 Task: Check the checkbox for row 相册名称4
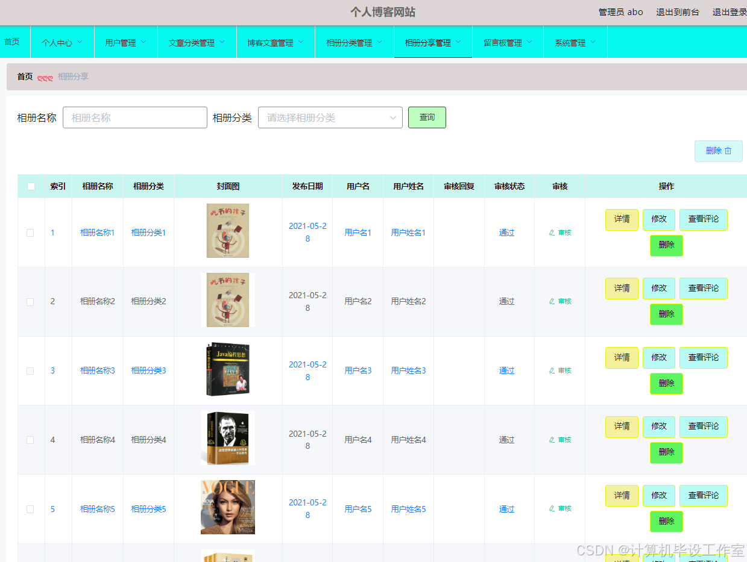[x=30, y=440]
